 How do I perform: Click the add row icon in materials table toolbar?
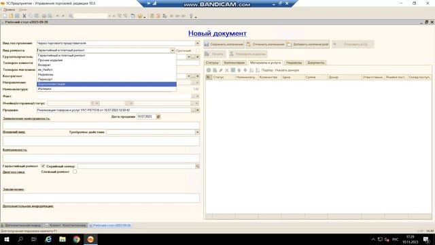pos(209,70)
